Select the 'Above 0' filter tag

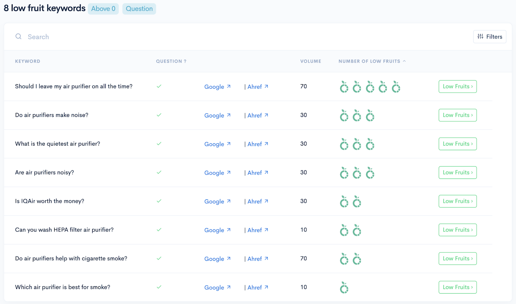(103, 9)
